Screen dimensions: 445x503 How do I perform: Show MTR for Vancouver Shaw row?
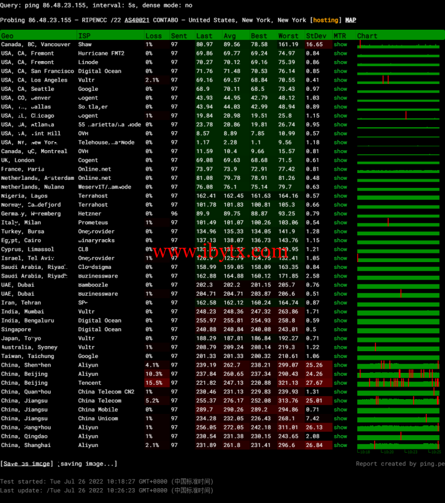tap(341, 45)
